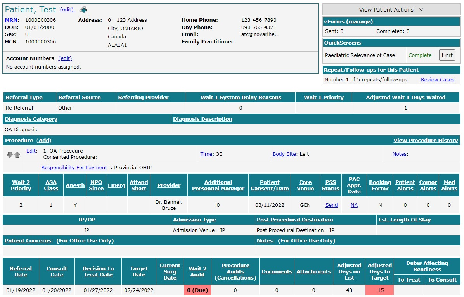Open Decision To Treat Date header

[x=98, y=271]
